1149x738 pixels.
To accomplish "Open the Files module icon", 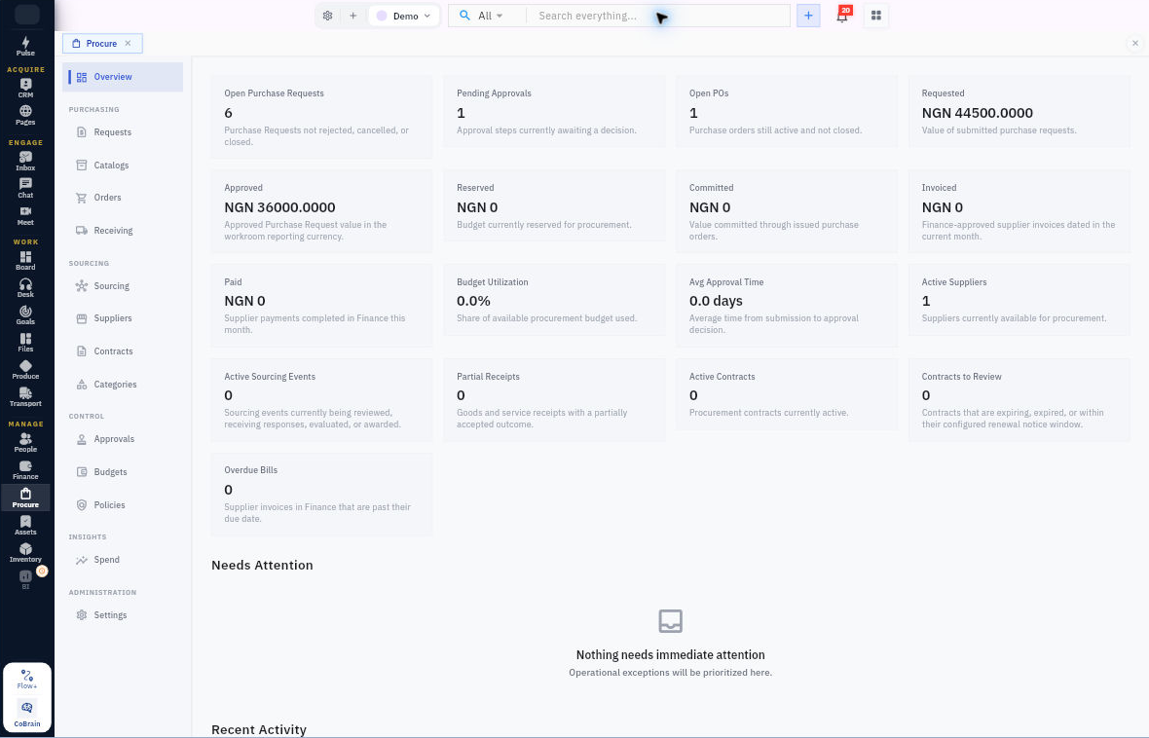I will tap(25, 343).
